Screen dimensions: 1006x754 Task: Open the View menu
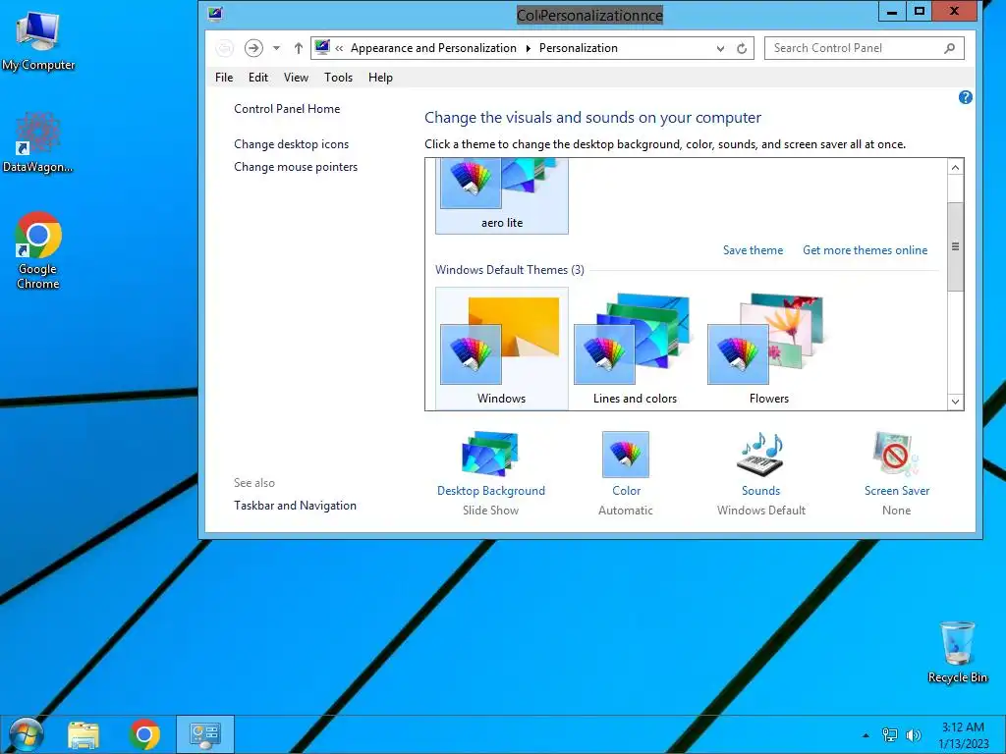click(x=296, y=78)
